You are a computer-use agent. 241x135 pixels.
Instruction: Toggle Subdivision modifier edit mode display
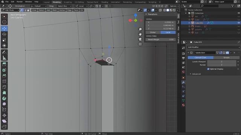pos(221,52)
